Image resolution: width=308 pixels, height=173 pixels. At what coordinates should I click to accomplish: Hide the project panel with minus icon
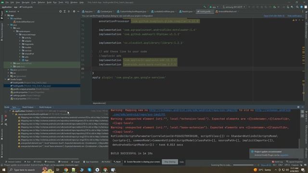pos(78,12)
